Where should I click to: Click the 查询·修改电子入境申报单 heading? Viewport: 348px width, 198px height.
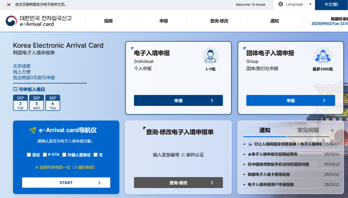tap(180, 132)
